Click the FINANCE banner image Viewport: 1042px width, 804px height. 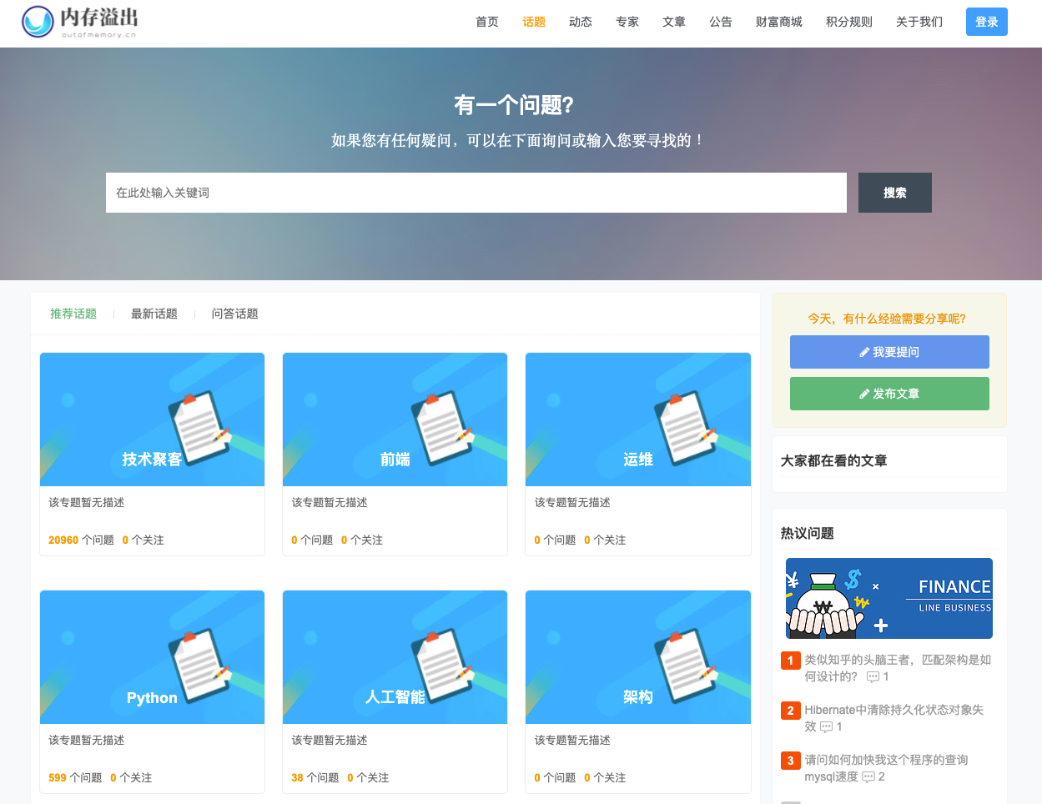pos(888,598)
